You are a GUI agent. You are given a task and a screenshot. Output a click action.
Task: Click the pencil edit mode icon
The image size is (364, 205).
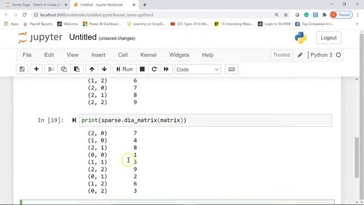click(x=300, y=55)
